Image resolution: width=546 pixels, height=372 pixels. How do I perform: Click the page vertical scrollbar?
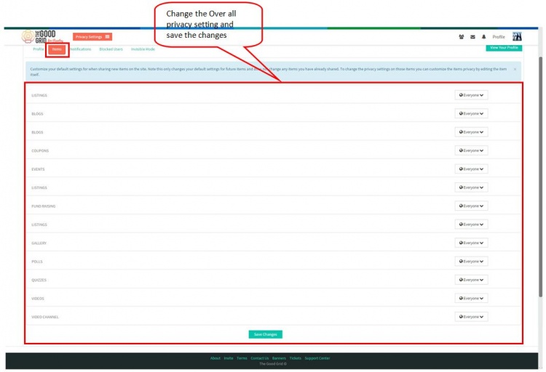[540, 177]
